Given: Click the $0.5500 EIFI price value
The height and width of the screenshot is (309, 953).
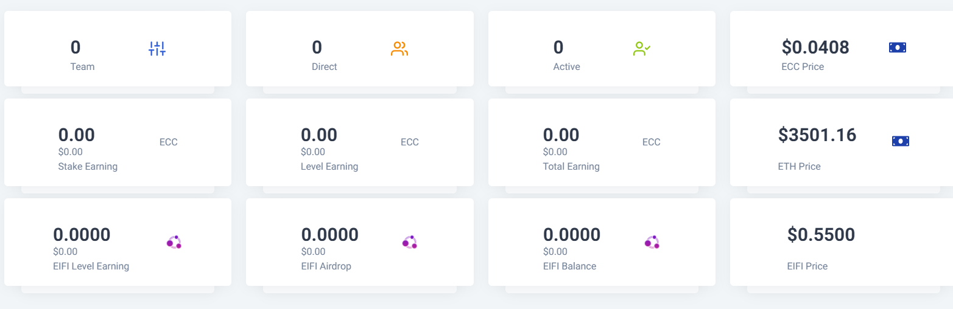Looking at the screenshot, I should point(821,235).
